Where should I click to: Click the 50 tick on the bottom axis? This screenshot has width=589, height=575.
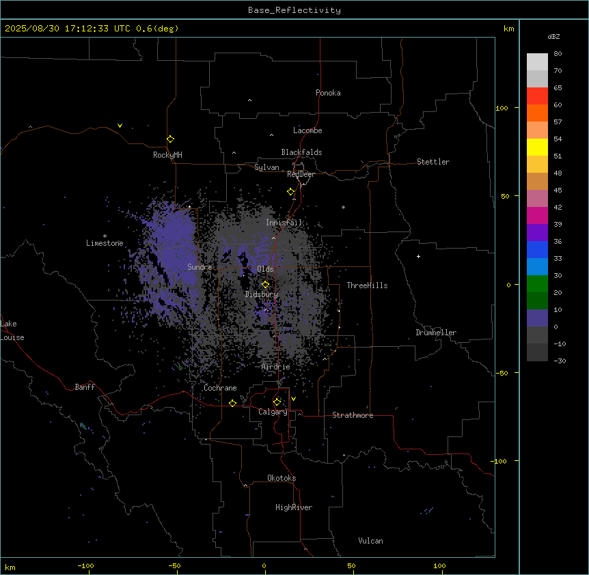point(352,565)
